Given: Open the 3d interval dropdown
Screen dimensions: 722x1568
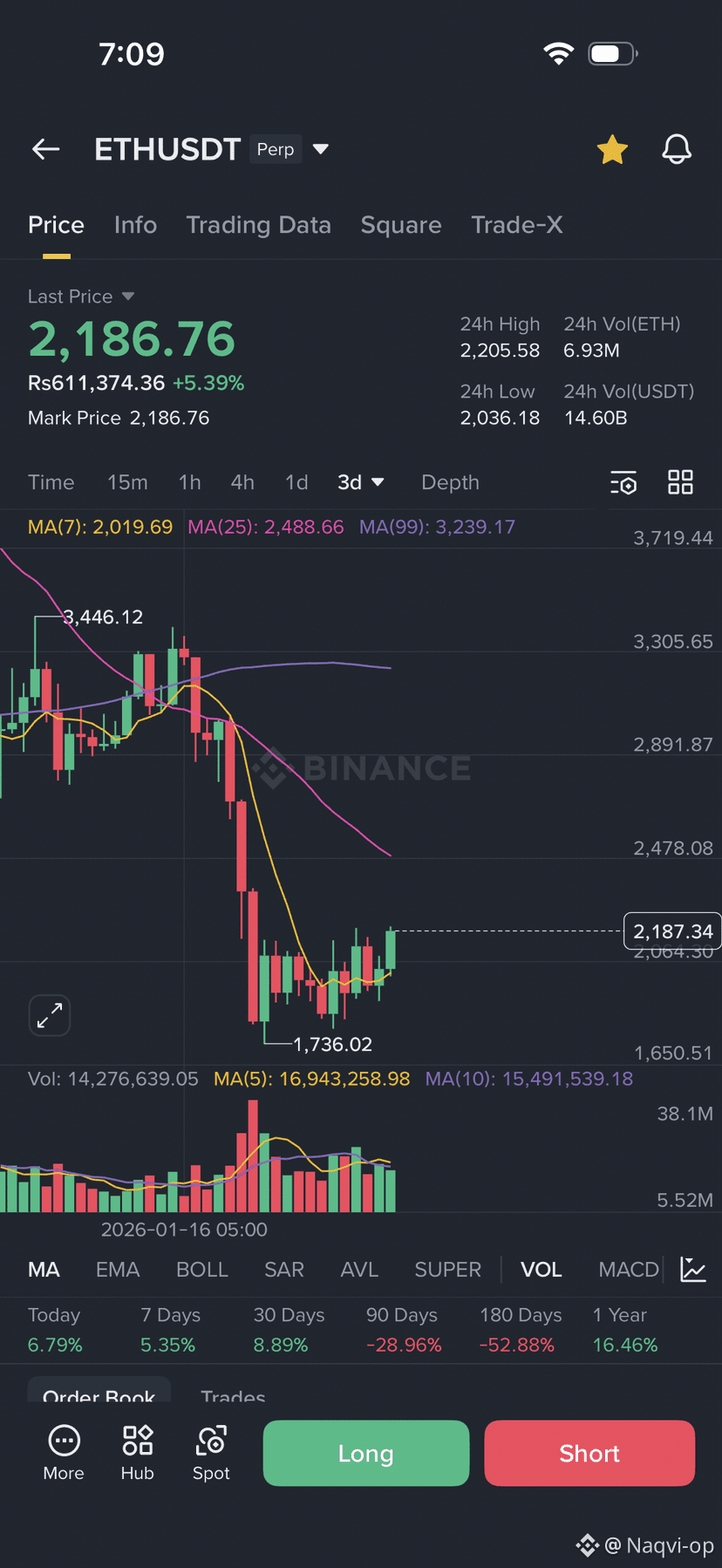Looking at the screenshot, I should pyautogui.click(x=361, y=482).
